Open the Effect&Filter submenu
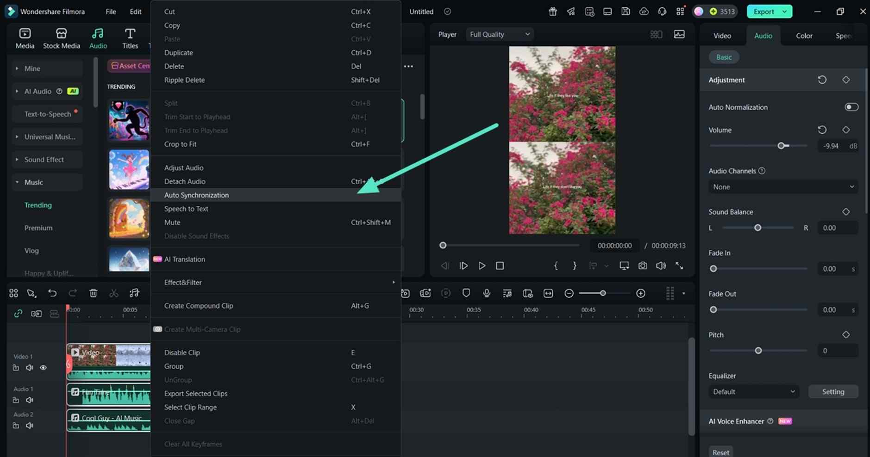 pos(275,282)
